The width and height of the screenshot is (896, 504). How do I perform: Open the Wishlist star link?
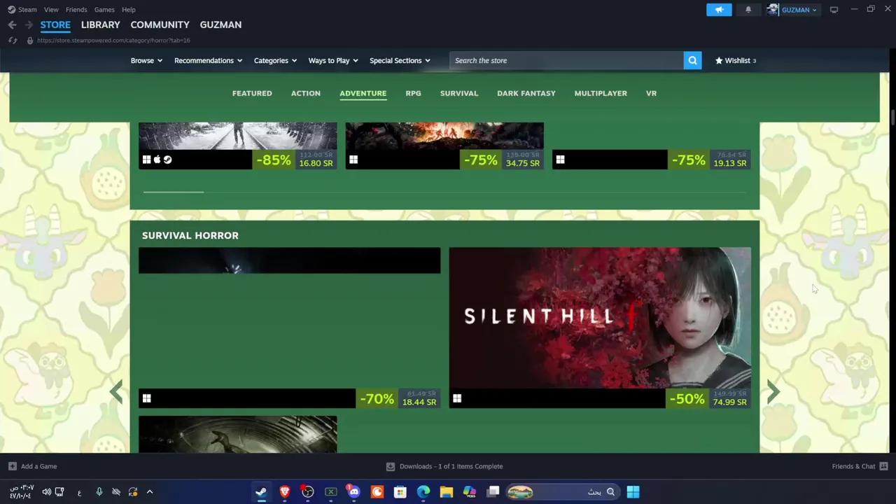click(x=735, y=60)
